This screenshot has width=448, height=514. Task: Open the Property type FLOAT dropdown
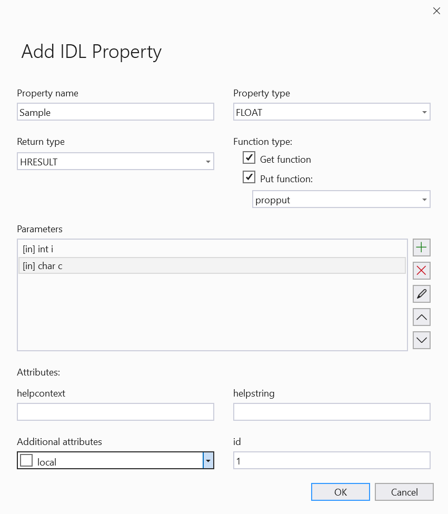pos(332,112)
